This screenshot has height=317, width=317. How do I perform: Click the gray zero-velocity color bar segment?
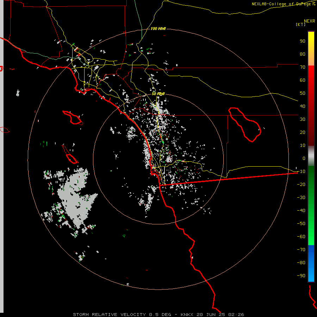pos(311,156)
